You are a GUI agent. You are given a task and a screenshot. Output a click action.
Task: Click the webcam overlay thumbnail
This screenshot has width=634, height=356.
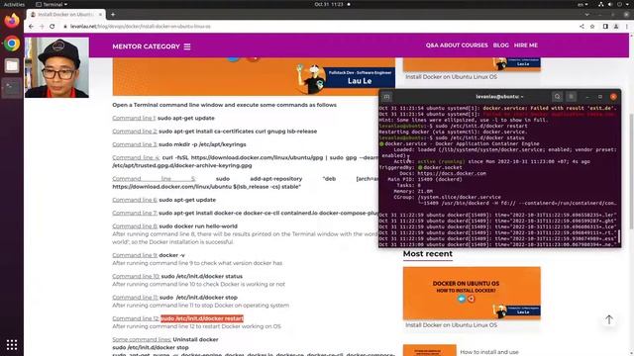(56, 67)
